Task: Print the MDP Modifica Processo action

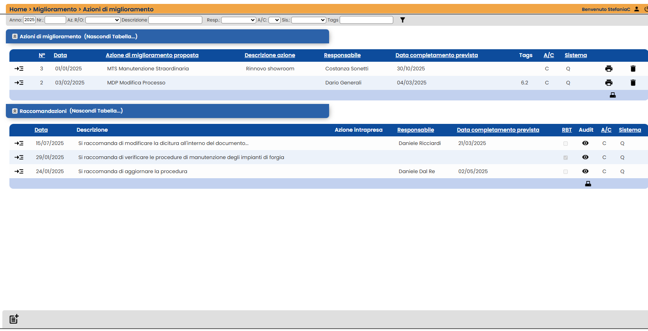Action: pyautogui.click(x=609, y=83)
